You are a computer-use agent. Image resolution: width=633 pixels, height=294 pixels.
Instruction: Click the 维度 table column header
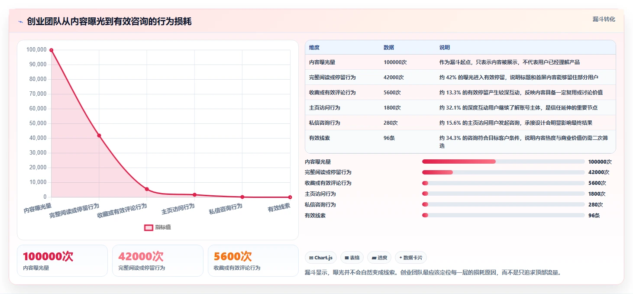(x=314, y=48)
